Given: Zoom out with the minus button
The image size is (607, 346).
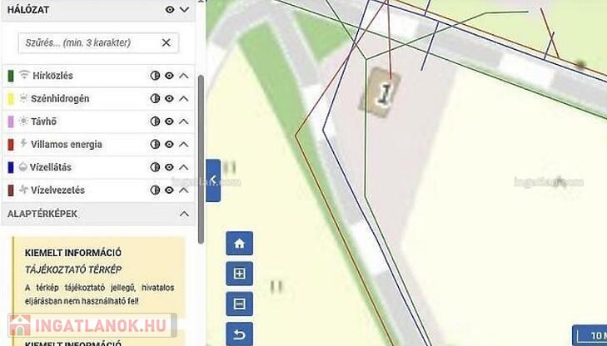Looking at the screenshot, I should (x=239, y=304).
